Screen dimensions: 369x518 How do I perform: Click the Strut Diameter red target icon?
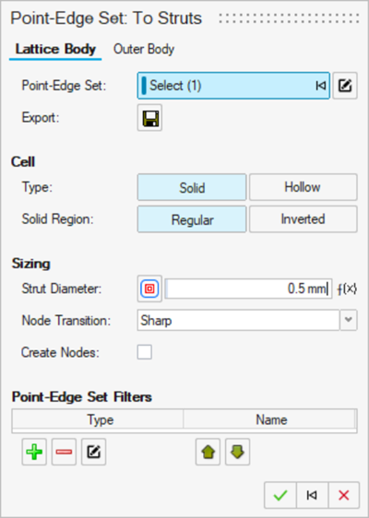[x=149, y=288]
